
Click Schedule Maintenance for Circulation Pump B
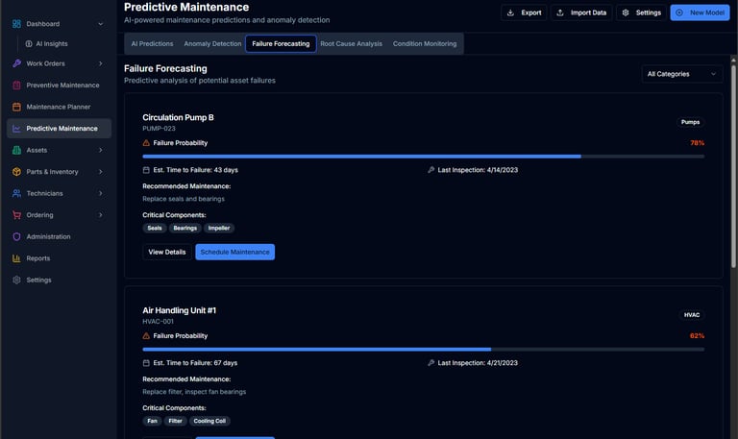234,252
